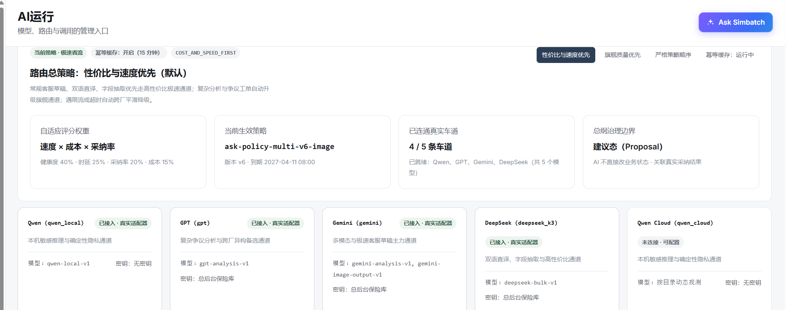The height and width of the screenshot is (310, 786).
Task: Click the 4 / 5 条车道 value
Action: [x=431, y=147]
